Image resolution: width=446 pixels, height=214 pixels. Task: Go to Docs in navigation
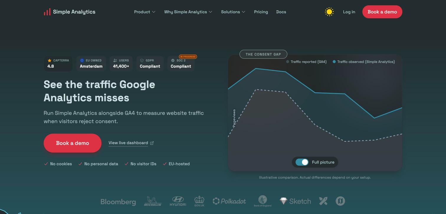[x=281, y=12]
